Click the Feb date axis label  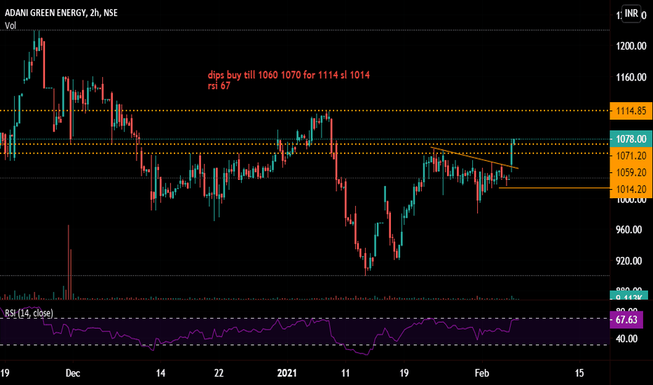click(x=482, y=373)
